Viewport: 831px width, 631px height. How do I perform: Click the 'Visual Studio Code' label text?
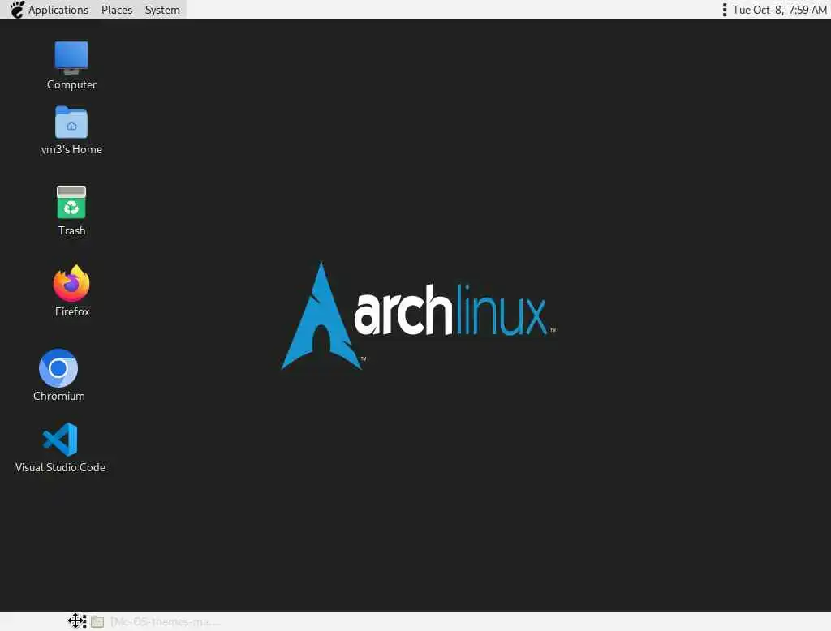tap(60, 467)
